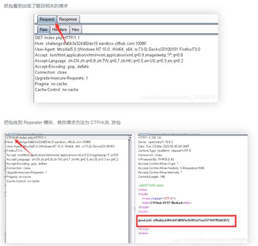Click the blog watermark link under first screenshot
This screenshot has width=258, height=246.
pos(179,97)
